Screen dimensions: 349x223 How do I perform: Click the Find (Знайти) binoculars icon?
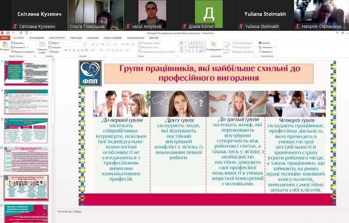click(x=260, y=43)
